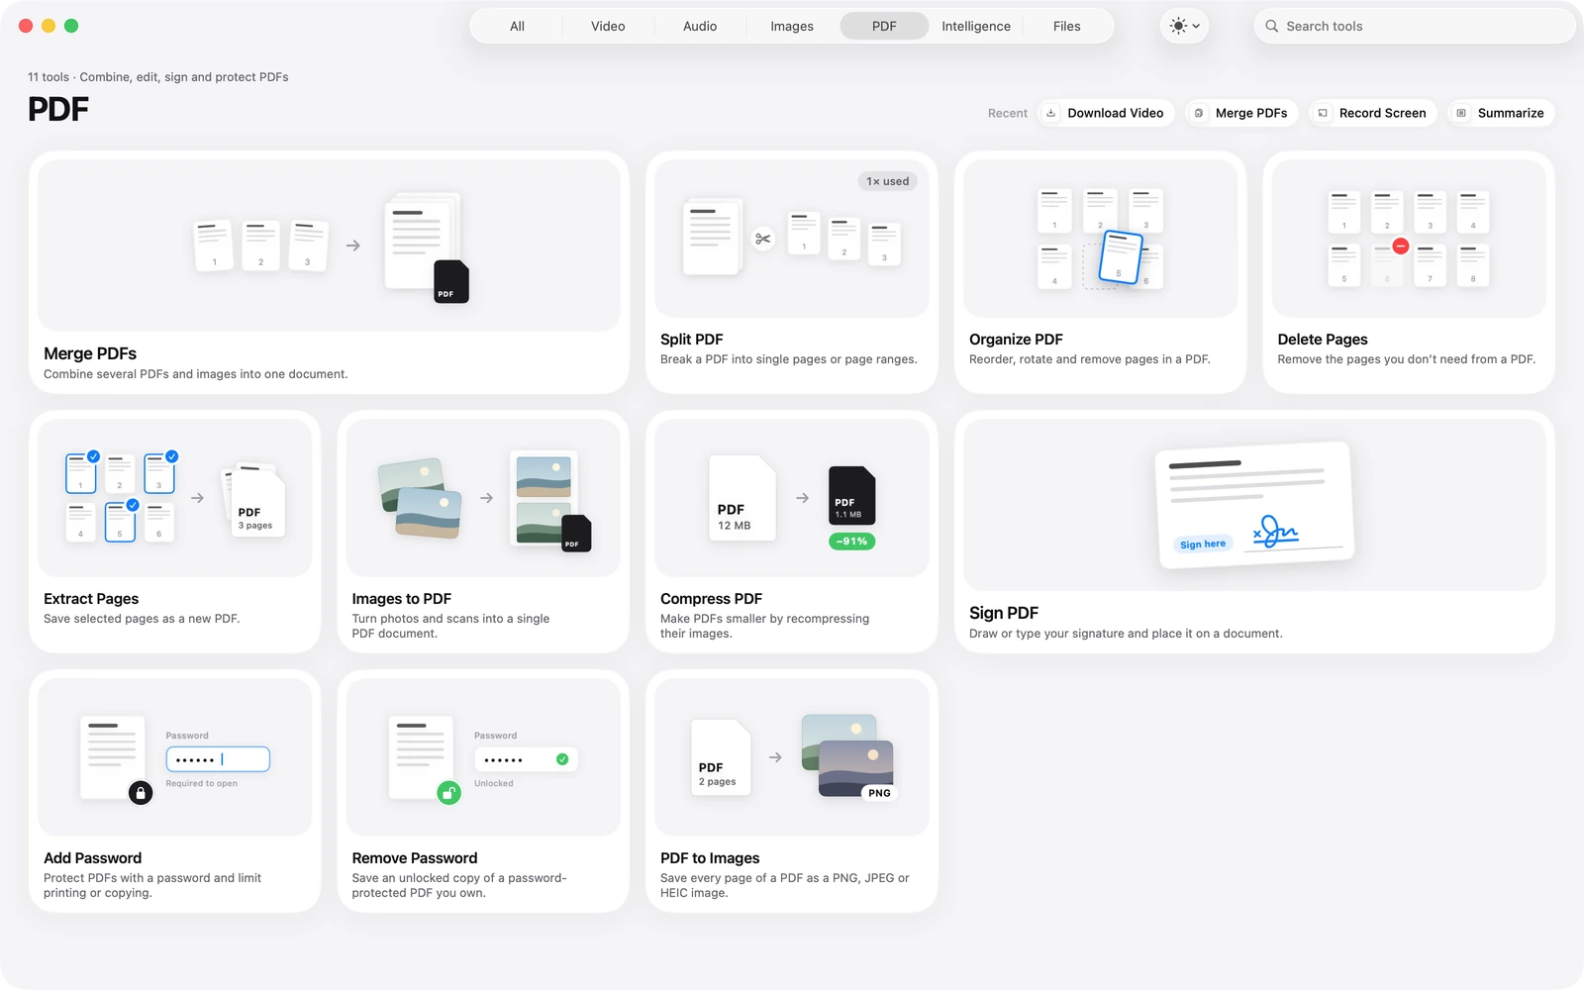Click the icon beside Summarize
This screenshot has width=1584, height=990.
point(1461,113)
